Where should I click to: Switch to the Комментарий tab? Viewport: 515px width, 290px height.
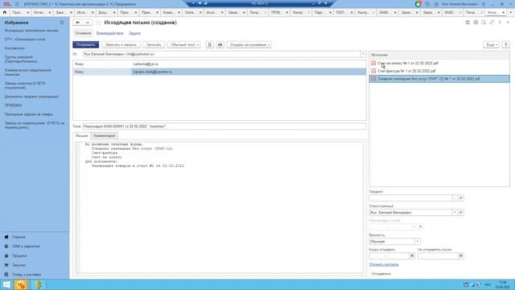coord(104,136)
